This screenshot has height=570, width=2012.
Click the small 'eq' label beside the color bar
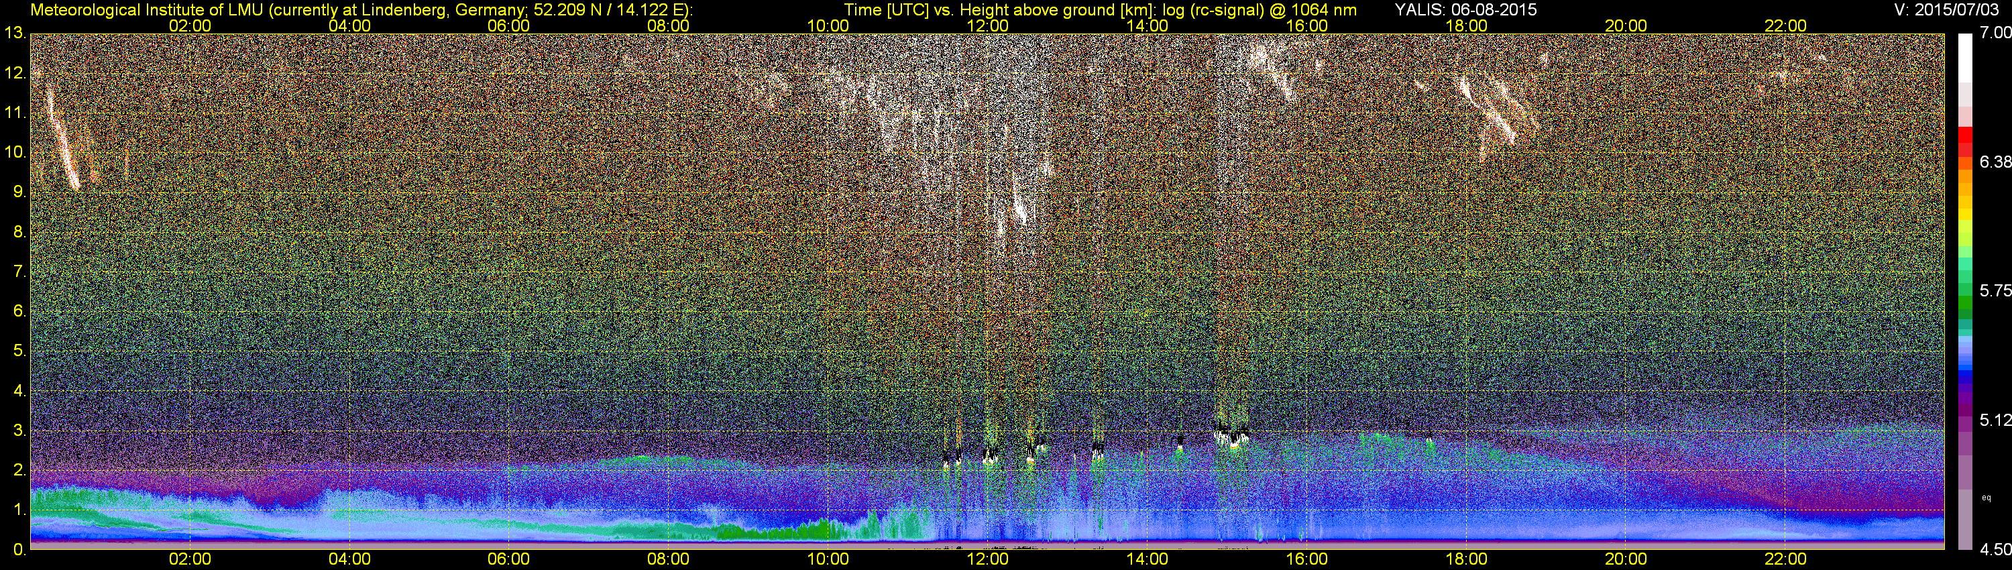point(1987,497)
